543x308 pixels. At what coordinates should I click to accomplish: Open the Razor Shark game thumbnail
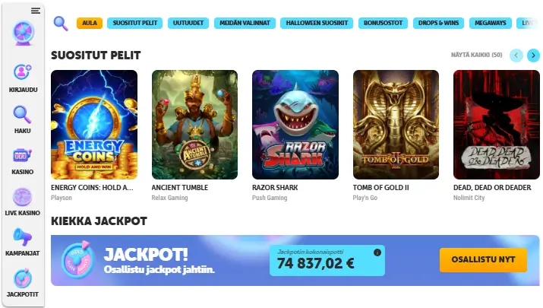tap(295, 125)
